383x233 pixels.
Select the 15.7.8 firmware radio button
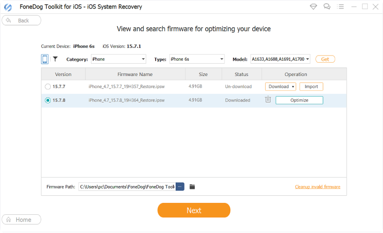(48, 100)
